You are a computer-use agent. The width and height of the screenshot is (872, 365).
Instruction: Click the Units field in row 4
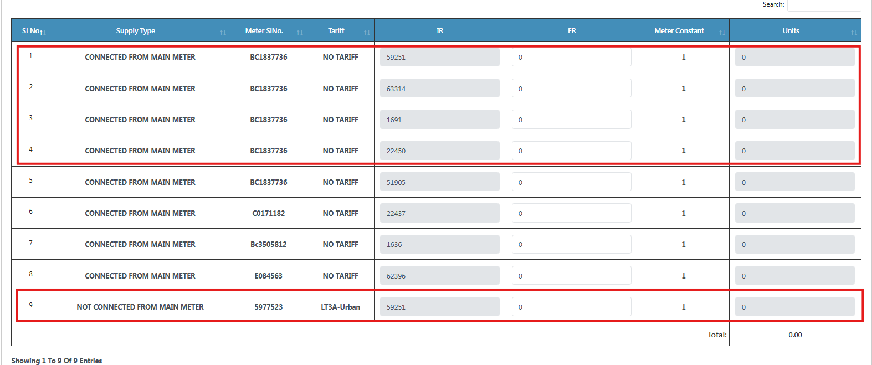[x=794, y=151]
